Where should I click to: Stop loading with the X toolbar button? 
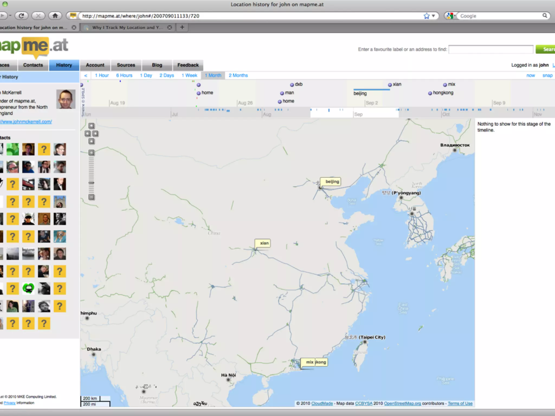coord(38,16)
